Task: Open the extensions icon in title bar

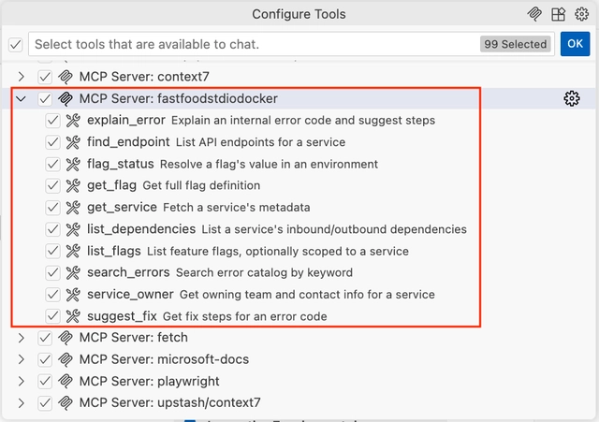Action: point(559,14)
